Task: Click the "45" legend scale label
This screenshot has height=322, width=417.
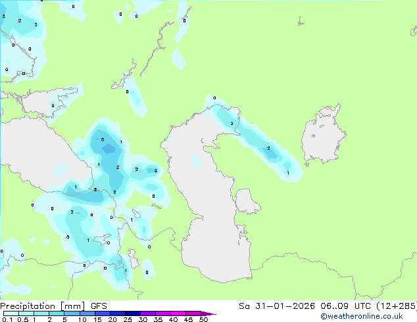Action: point(188,319)
